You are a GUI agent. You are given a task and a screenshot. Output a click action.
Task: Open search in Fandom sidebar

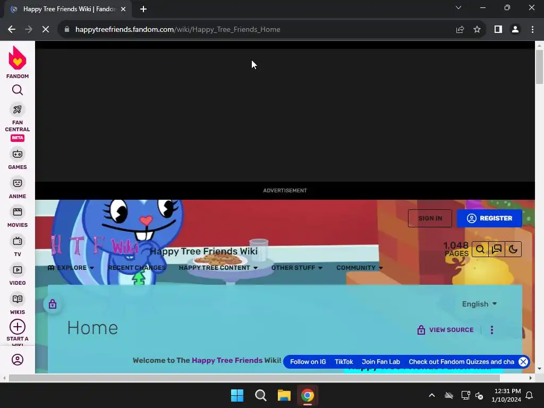click(18, 90)
